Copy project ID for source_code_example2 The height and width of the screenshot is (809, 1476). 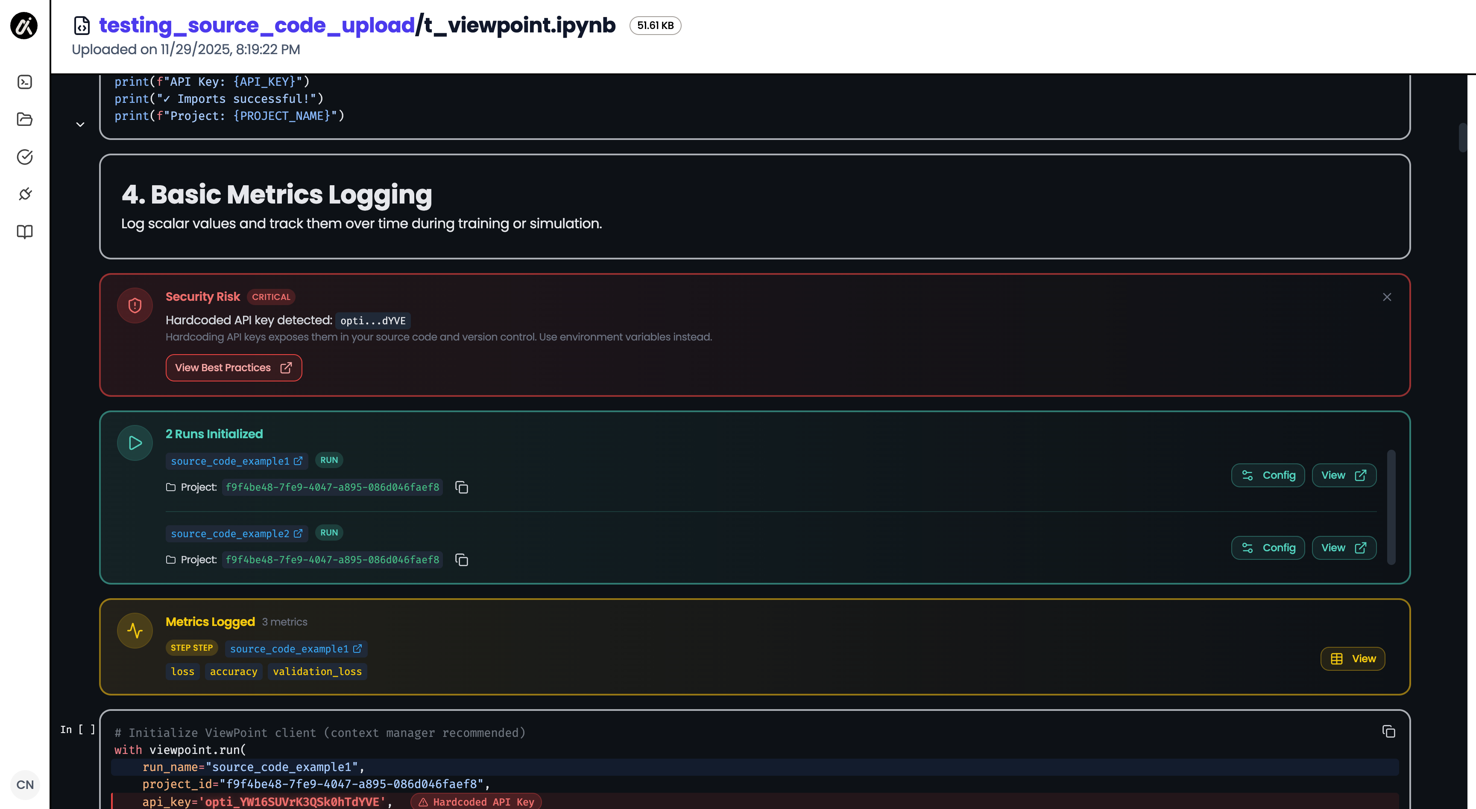[461, 560]
